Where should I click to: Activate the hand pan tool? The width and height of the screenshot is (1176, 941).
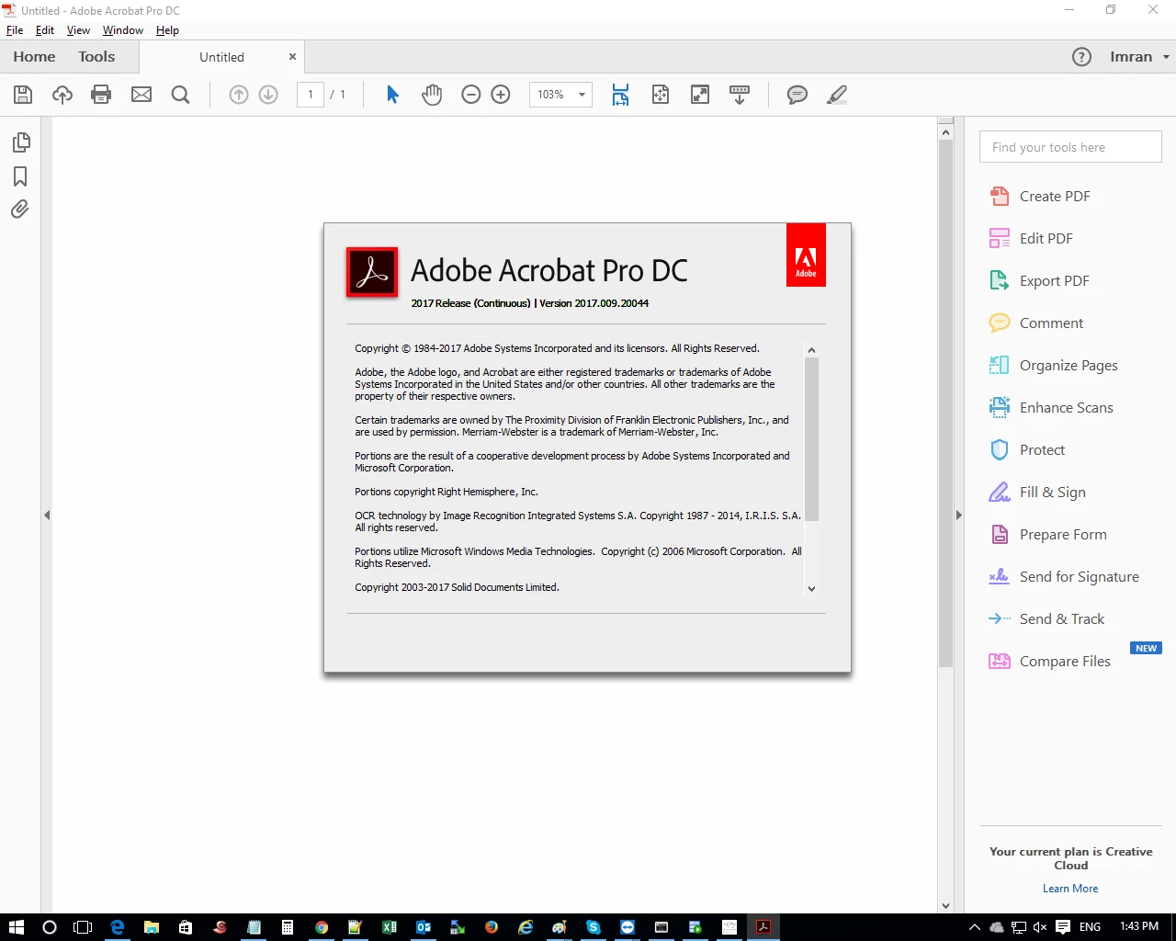pos(432,95)
